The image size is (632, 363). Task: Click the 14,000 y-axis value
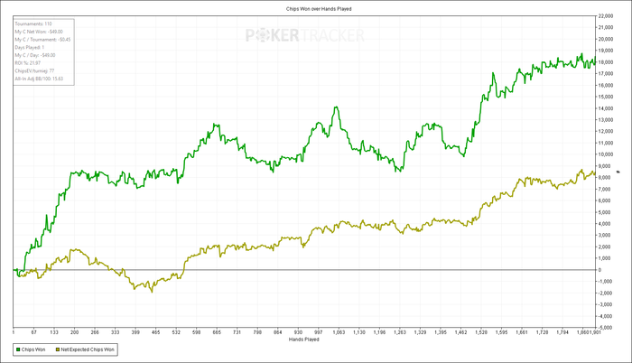point(606,108)
